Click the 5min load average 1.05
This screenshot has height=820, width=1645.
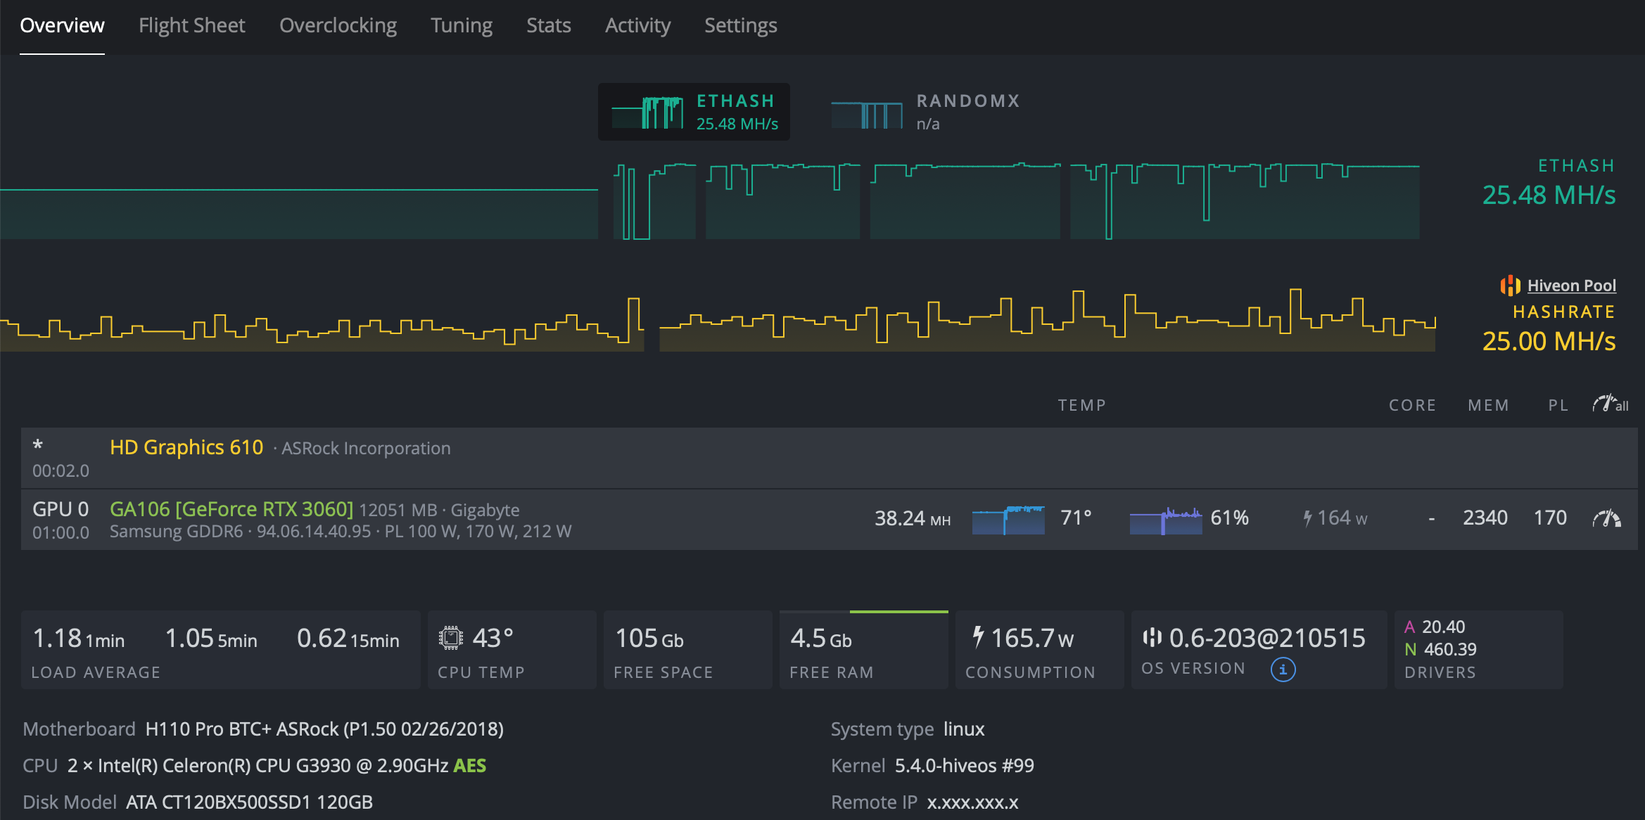click(x=211, y=638)
